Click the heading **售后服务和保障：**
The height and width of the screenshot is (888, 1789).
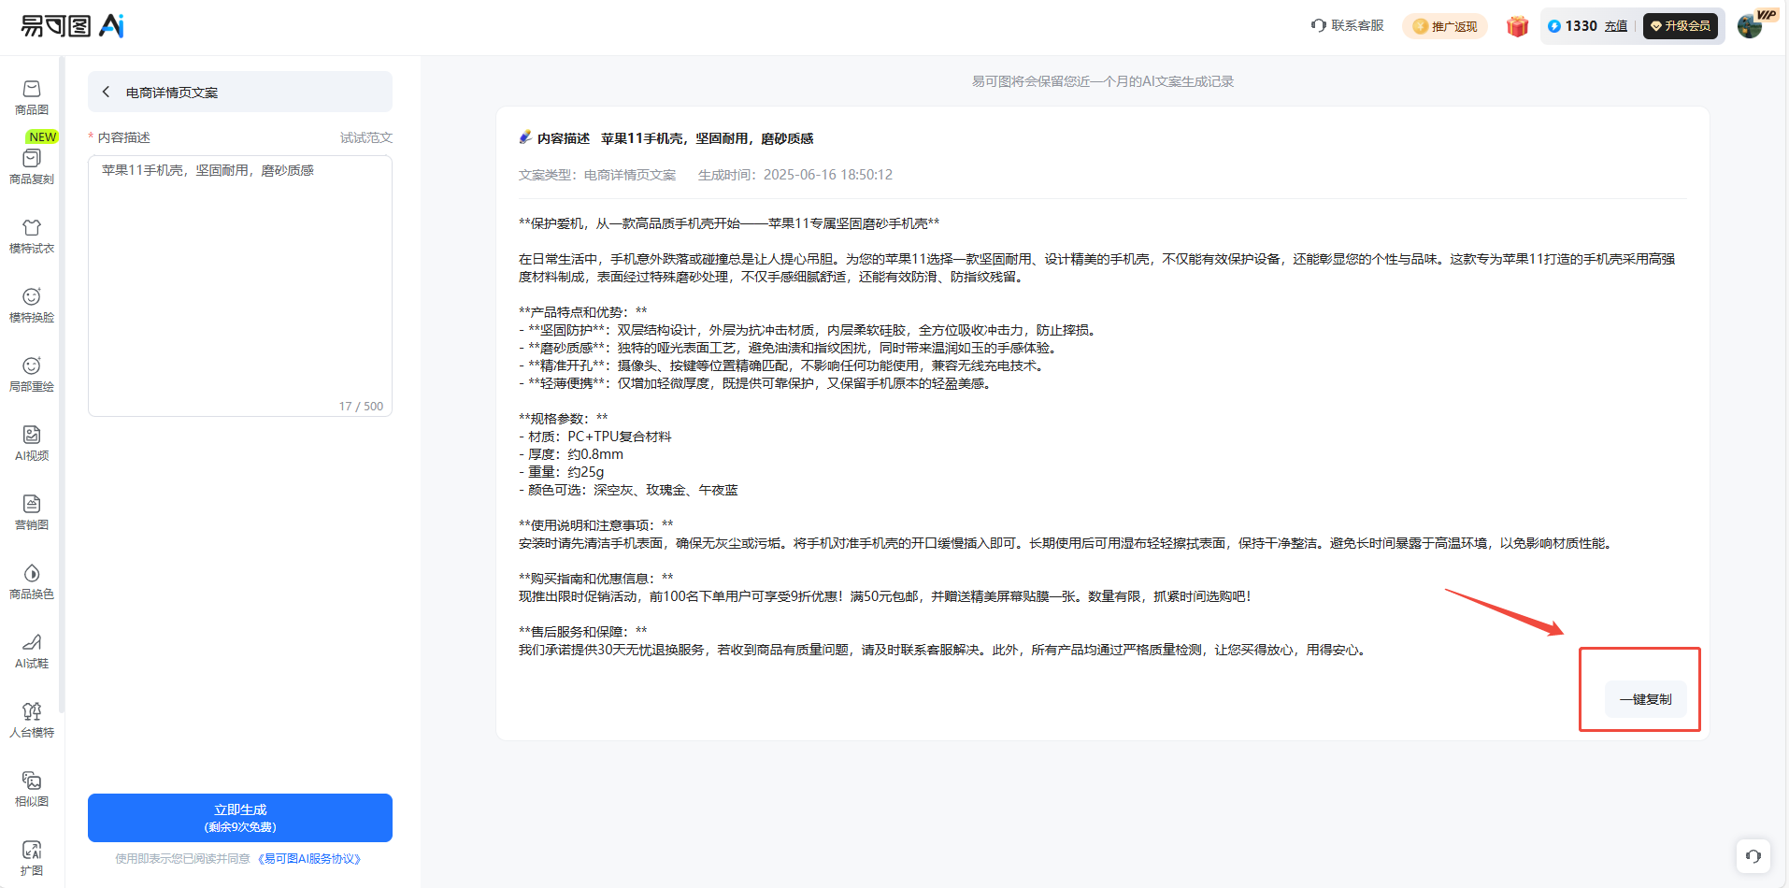pyautogui.click(x=583, y=632)
